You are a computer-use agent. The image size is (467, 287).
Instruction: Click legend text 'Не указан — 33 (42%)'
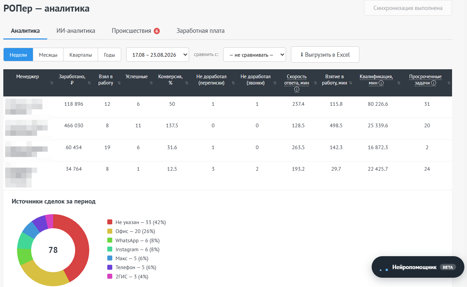(x=140, y=222)
